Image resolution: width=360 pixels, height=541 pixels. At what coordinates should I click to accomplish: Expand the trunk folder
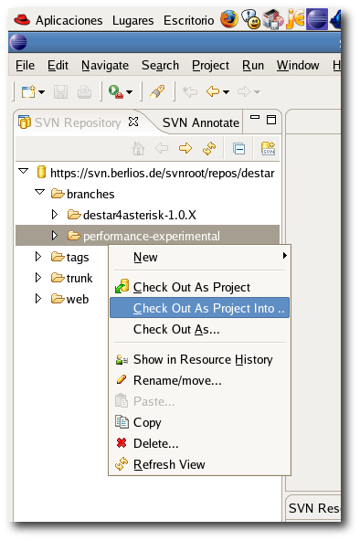(x=38, y=278)
